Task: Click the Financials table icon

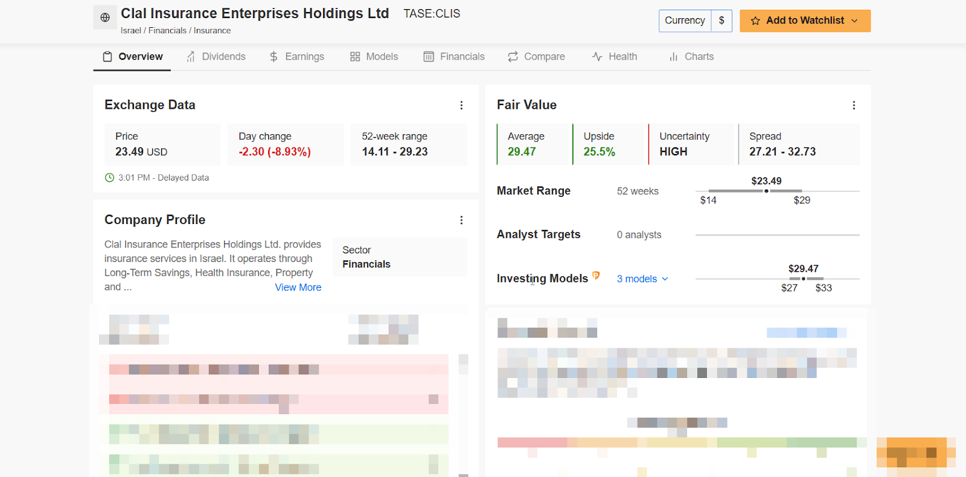Action: tap(429, 57)
